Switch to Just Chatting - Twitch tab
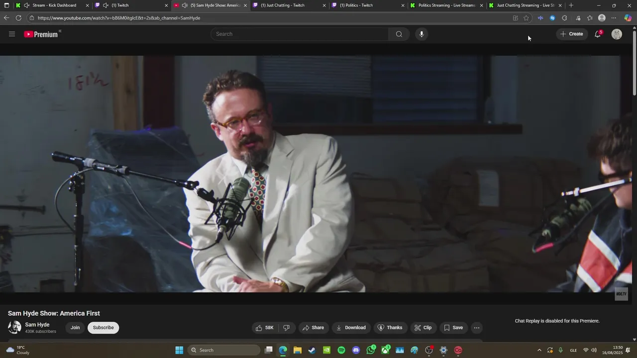 pyautogui.click(x=289, y=5)
